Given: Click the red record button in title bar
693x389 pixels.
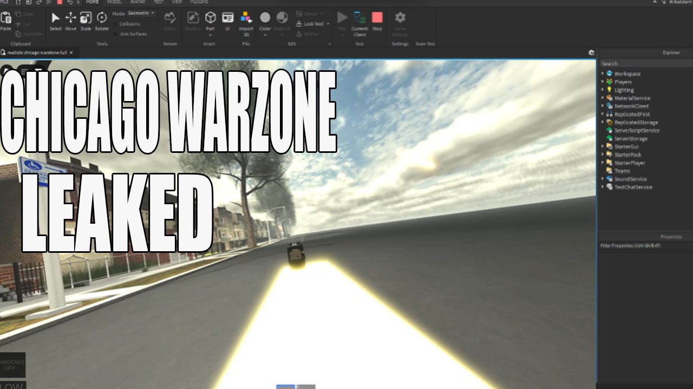Looking at the screenshot, I should click(x=60, y=2).
